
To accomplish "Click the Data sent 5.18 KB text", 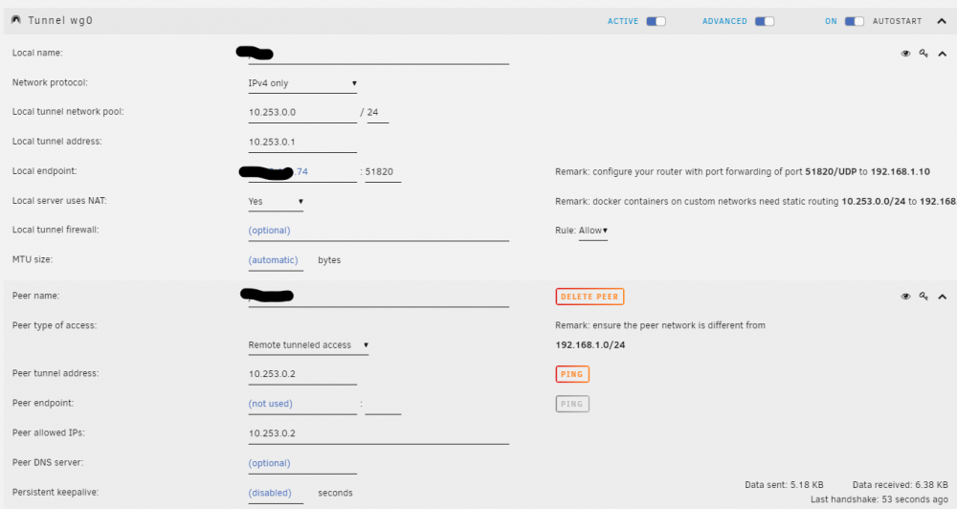I will click(784, 485).
